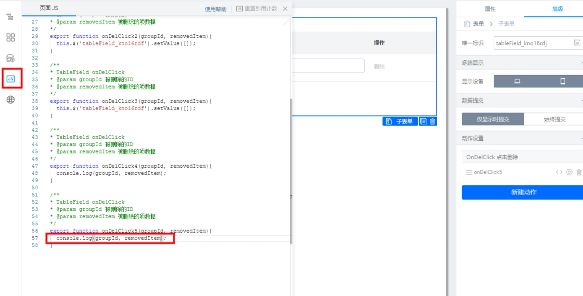Click the 唯一标识 input field
Viewport: 583px width, 296px height.
tap(538, 43)
